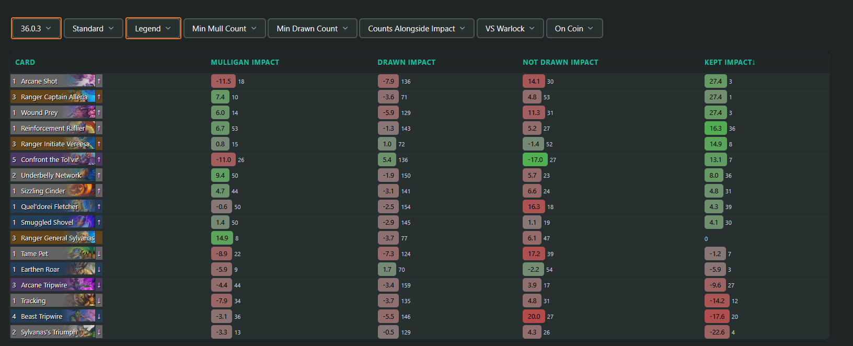
Task: Open the 36.0.3 patch version dropdown
Action: (36, 28)
